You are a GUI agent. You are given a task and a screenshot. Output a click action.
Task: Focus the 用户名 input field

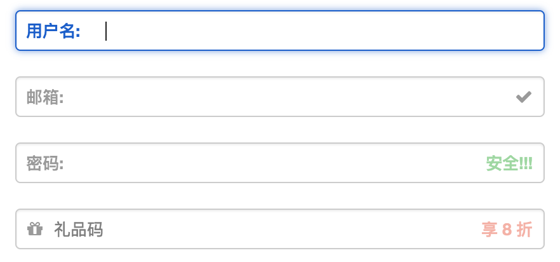point(317,31)
